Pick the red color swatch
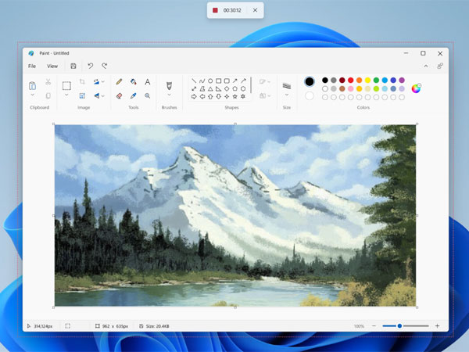 (350, 81)
